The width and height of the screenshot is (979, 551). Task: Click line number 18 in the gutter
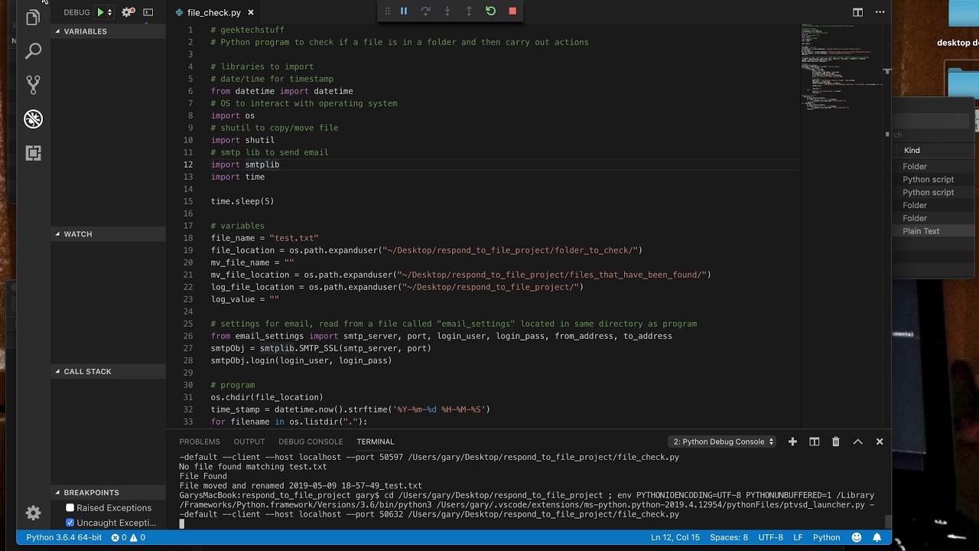188,238
